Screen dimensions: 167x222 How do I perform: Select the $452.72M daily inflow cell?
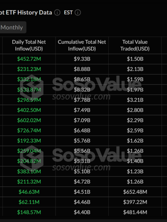[x=29, y=59]
